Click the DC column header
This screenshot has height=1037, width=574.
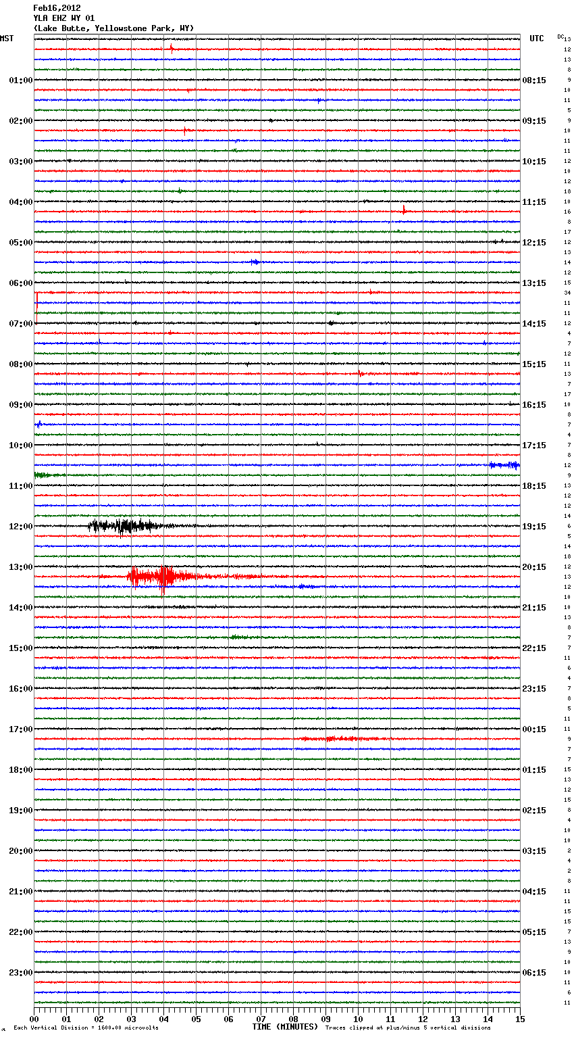click(x=560, y=37)
